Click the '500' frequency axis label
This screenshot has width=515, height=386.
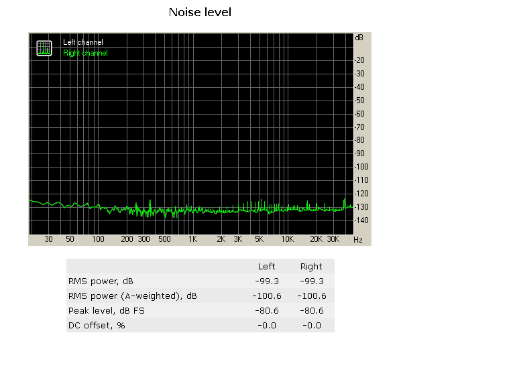pos(164,239)
